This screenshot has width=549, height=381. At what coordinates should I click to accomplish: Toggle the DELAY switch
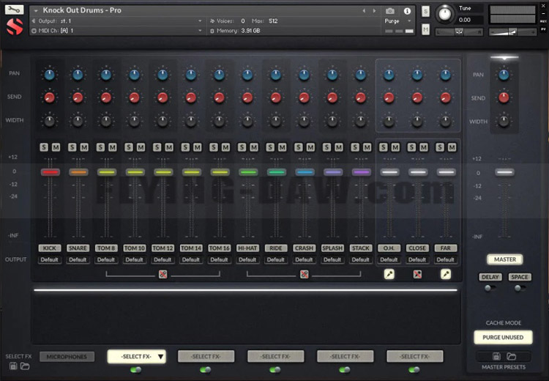click(x=490, y=288)
